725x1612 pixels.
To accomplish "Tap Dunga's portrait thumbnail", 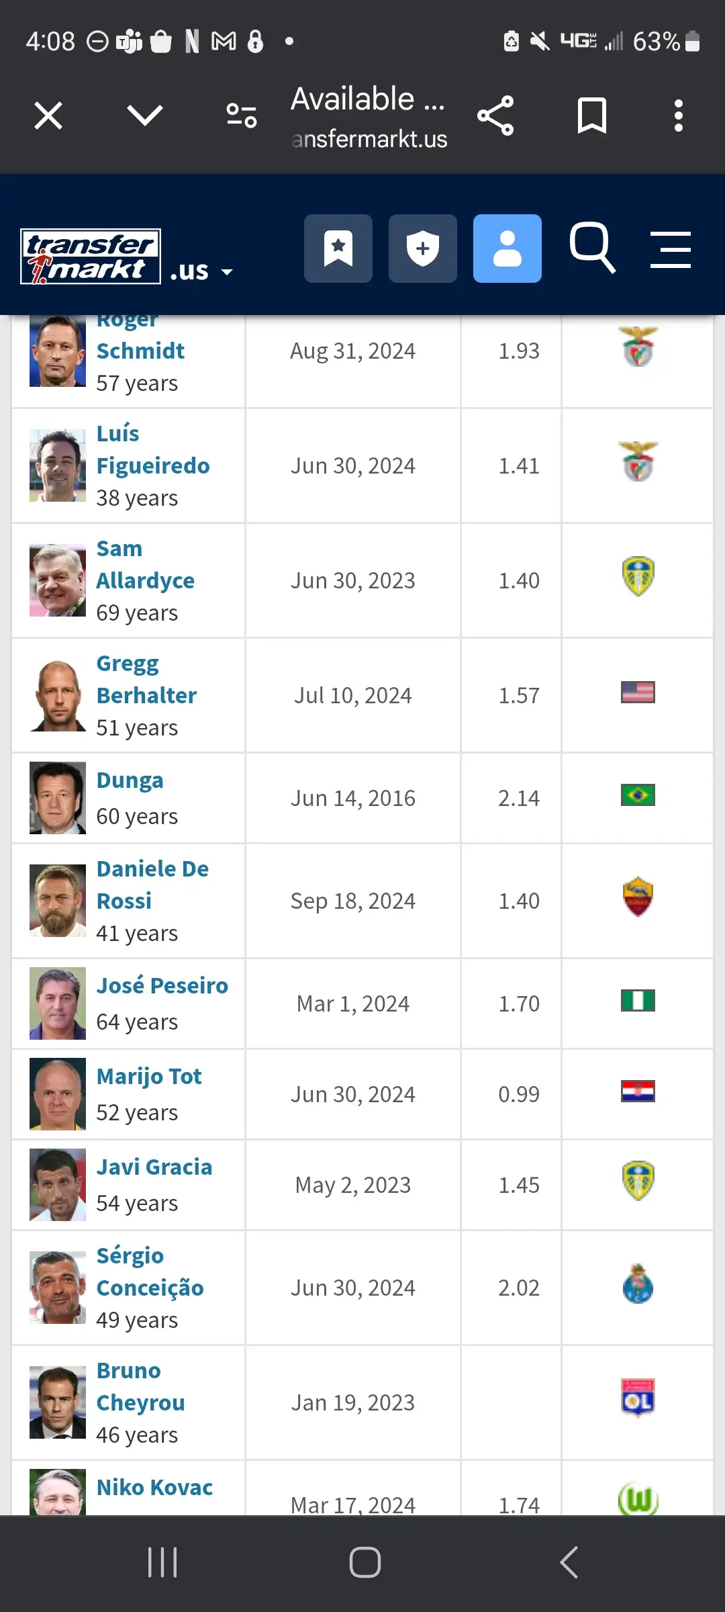I will 58,798.
